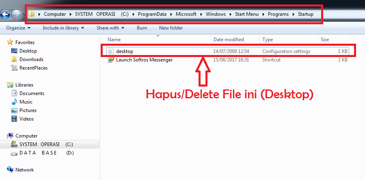Click the Favorites star icon

pos(10,42)
